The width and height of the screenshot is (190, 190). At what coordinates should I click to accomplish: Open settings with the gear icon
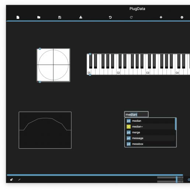[182, 17]
